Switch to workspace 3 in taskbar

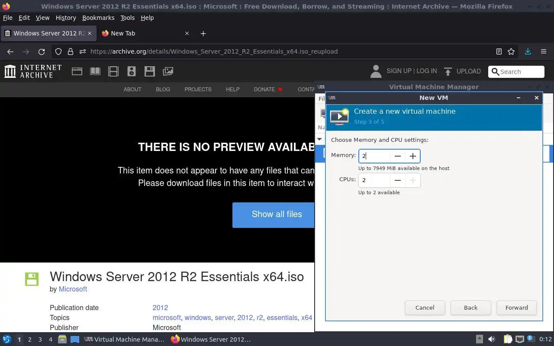[x=40, y=340]
